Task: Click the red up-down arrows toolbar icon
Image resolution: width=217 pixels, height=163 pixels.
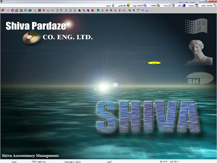Action: coord(44,10)
